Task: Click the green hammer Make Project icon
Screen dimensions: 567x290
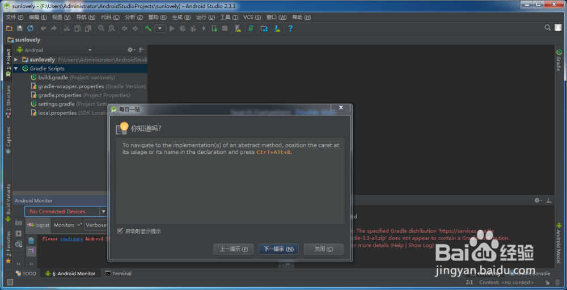Action: click(x=148, y=28)
